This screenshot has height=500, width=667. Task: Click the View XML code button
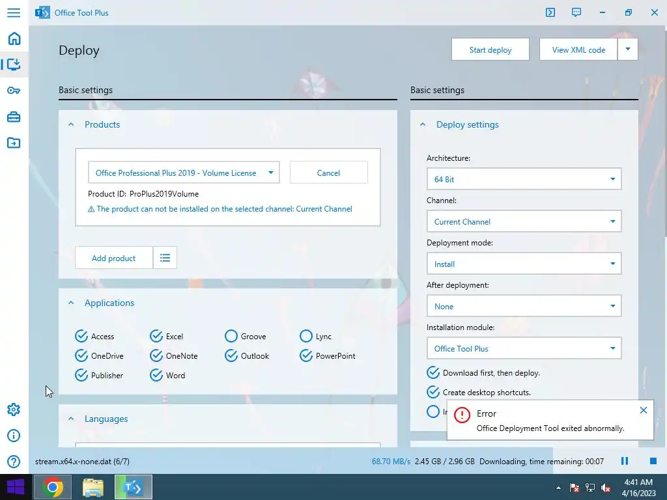click(578, 49)
